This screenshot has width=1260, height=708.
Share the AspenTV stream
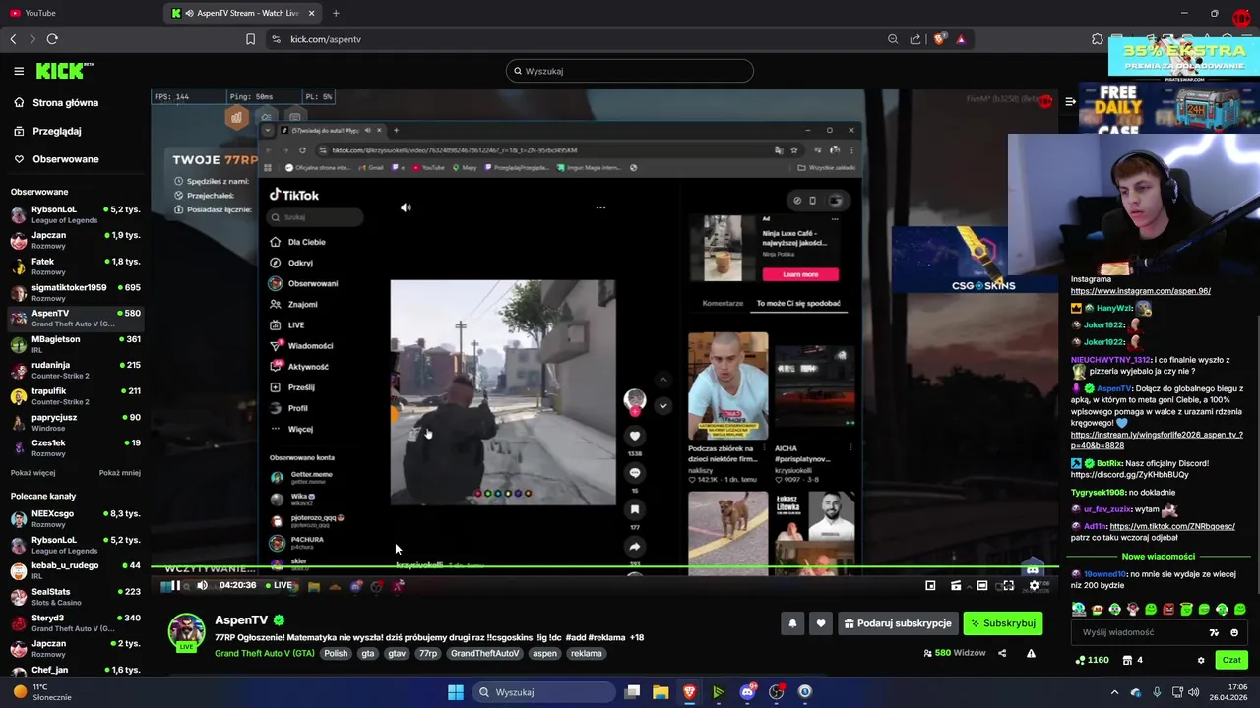[1002, 653]
